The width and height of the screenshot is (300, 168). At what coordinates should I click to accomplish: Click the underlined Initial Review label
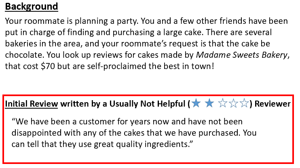32,104
